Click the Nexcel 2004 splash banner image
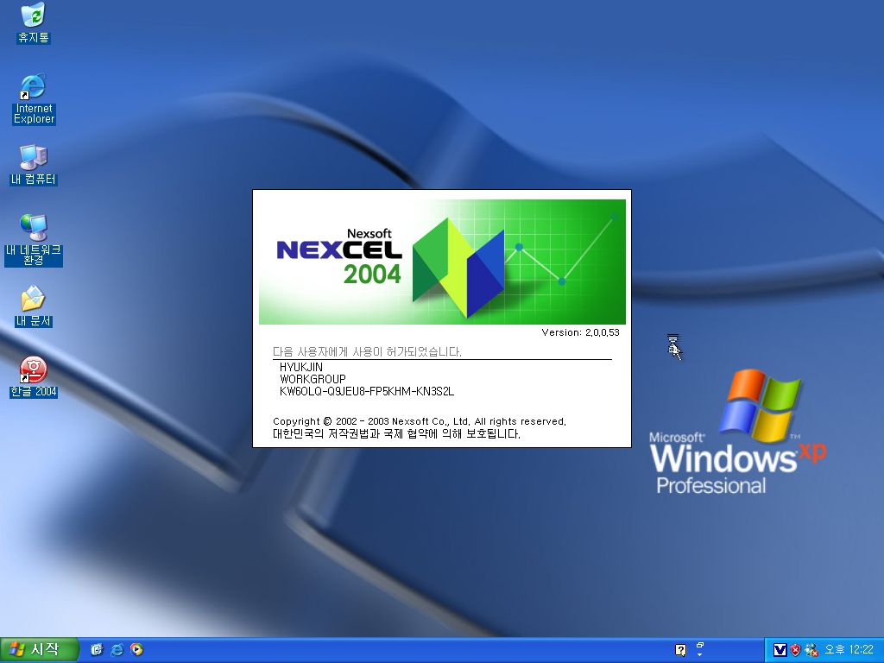 click(442, 262)
